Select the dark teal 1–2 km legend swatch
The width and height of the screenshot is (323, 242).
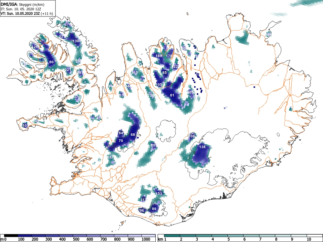[x=172, y=236]
